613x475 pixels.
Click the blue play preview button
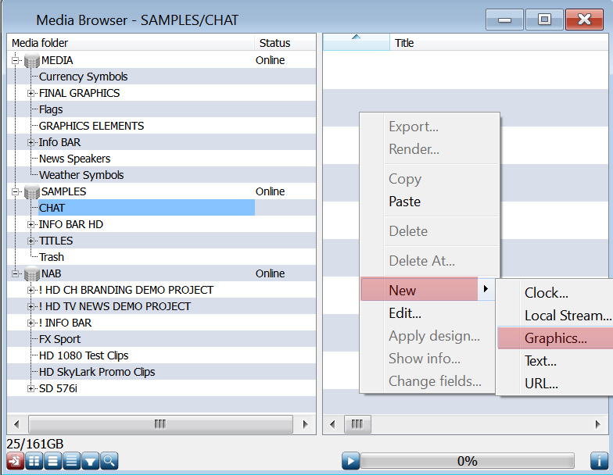point(350,461)
